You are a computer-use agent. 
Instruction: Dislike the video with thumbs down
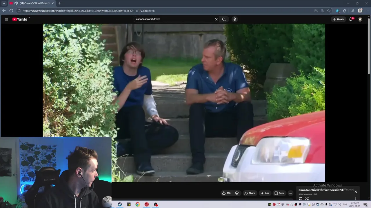pyautogui.click(x=237, y=193)
